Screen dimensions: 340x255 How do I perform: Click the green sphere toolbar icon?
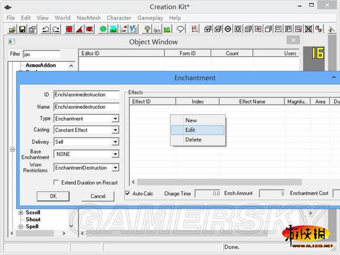point(103,29)
